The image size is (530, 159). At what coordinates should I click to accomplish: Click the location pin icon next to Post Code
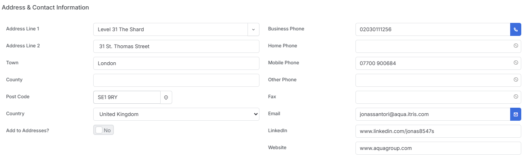tap(166, 97)
